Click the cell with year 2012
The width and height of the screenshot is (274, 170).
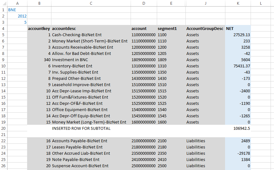pyautogui.click(x=17, y=16)
